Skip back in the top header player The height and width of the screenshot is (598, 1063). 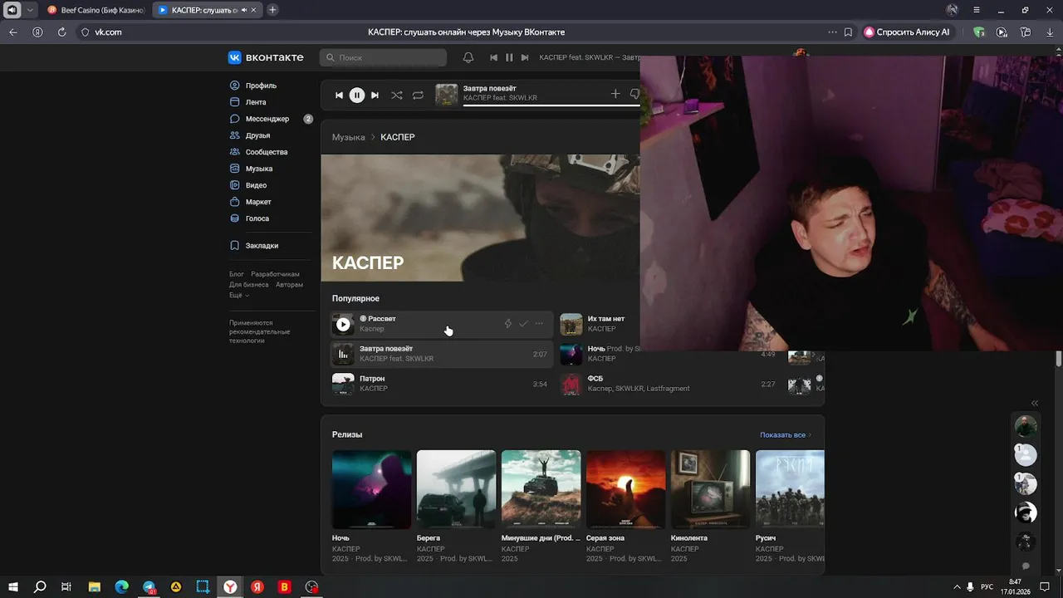click(x=493, y=57)
